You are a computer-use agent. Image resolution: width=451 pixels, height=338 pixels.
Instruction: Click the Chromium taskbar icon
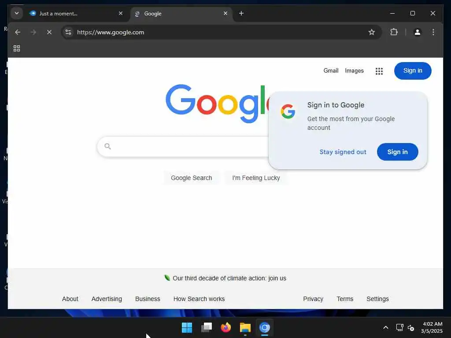coord(265,327)
